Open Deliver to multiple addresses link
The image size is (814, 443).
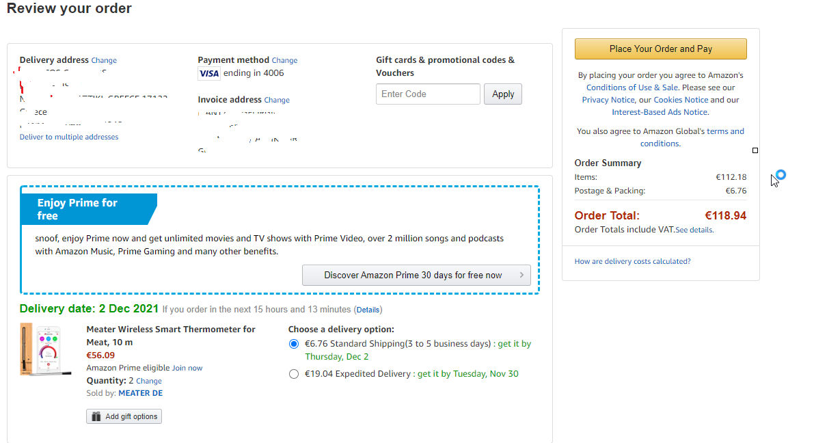pyautogui.click(x=69, y=137)
